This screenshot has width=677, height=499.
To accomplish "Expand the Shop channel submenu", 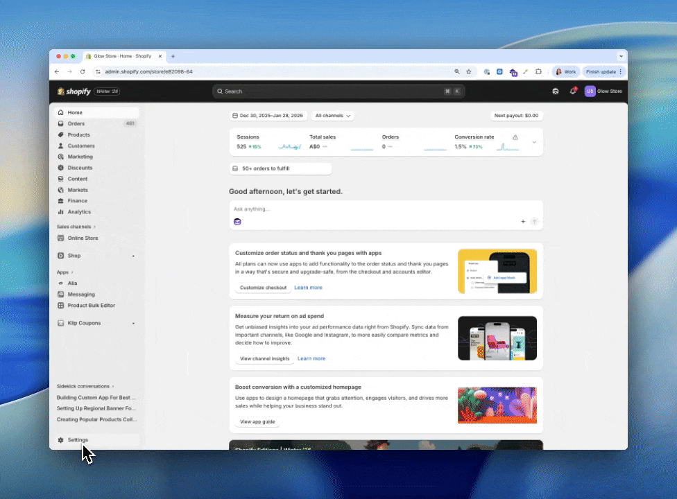I will 133,256.
